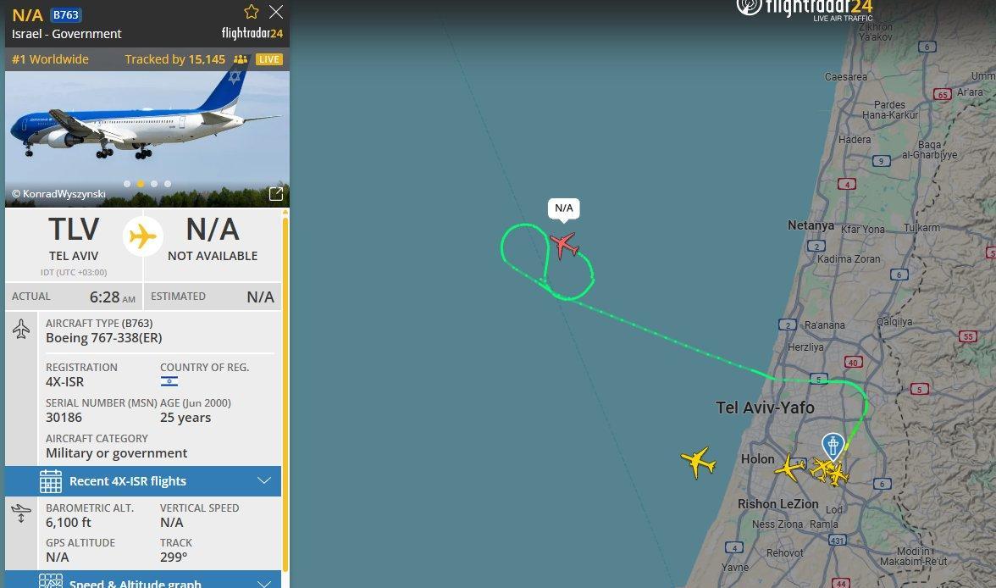
Task: Click the Tel Aviv airport tower marker
Action: [x=833, y=447]
